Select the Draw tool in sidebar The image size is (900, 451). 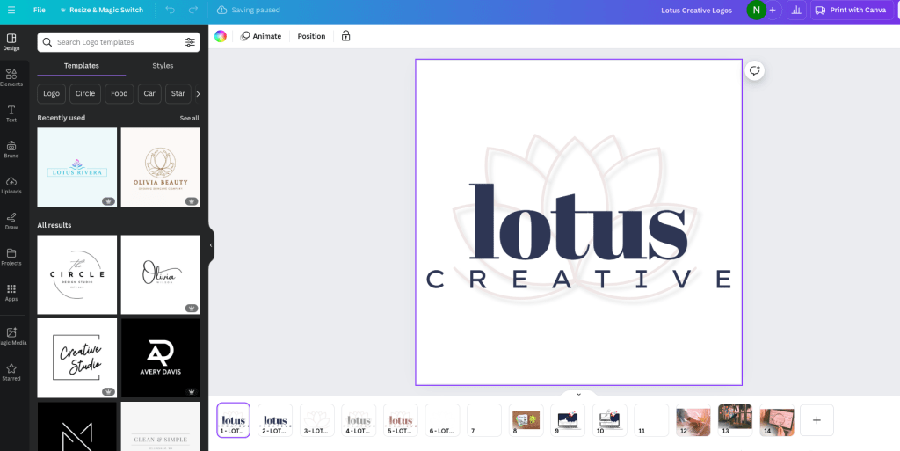pos(11,221)
